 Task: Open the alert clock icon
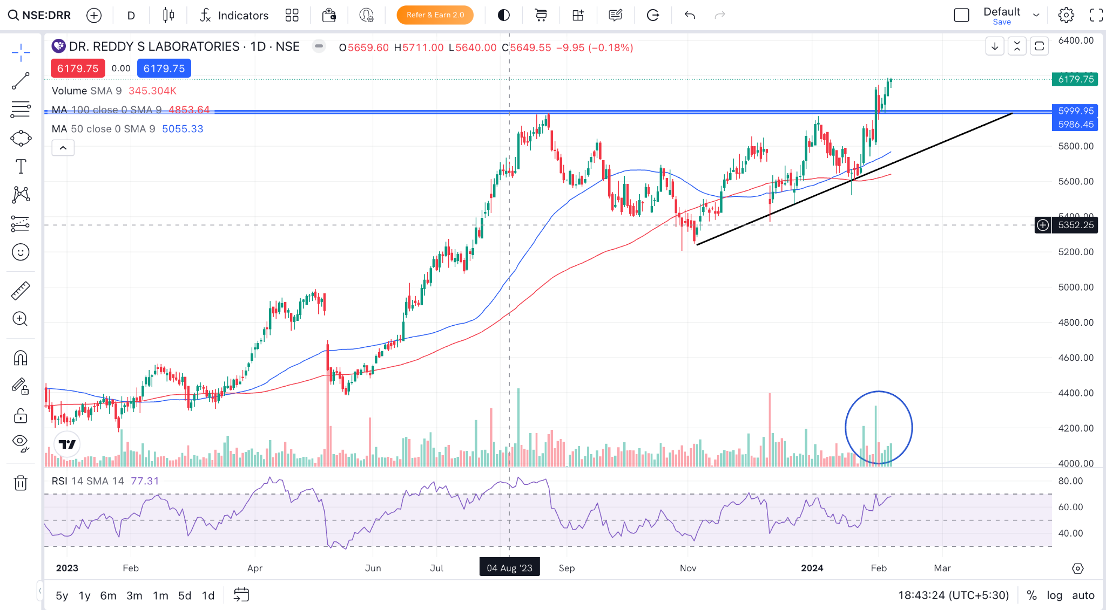[x=367, y=15]
